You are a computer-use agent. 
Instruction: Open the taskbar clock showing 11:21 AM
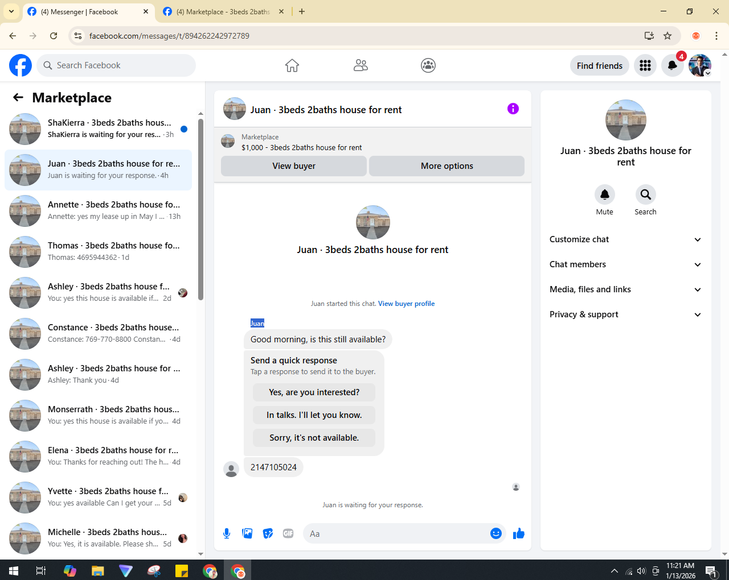point(681,570)
